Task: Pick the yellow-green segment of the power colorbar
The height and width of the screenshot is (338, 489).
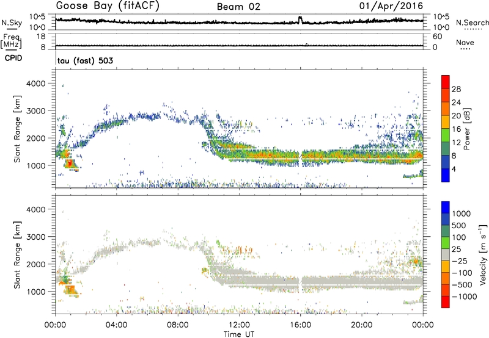Action: tap(446, 135)
